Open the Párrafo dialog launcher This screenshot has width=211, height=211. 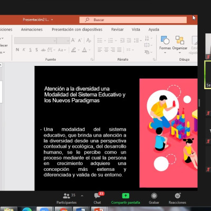click(x=154, y=60)
